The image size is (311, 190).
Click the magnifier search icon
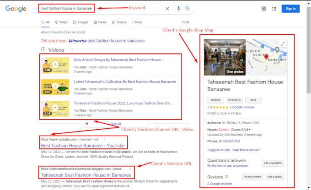tap(188, 9)
